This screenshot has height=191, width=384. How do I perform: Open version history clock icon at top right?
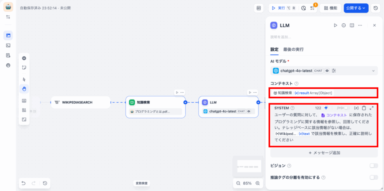pos(376,8)
